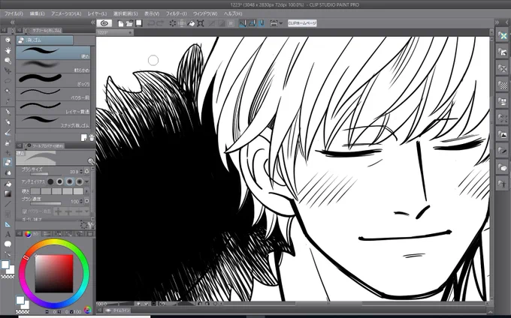
Task: Open the File menu
Action: pyautogui.click(x=14, y=13)
